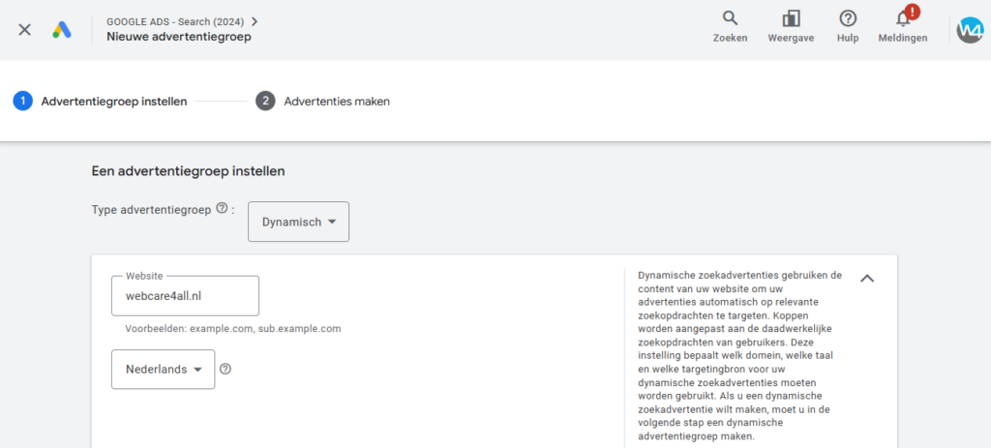The height and width of the screenshot is (448, 991).
Task: Click the dynamic search ads description text
Action: pos(740,355)
